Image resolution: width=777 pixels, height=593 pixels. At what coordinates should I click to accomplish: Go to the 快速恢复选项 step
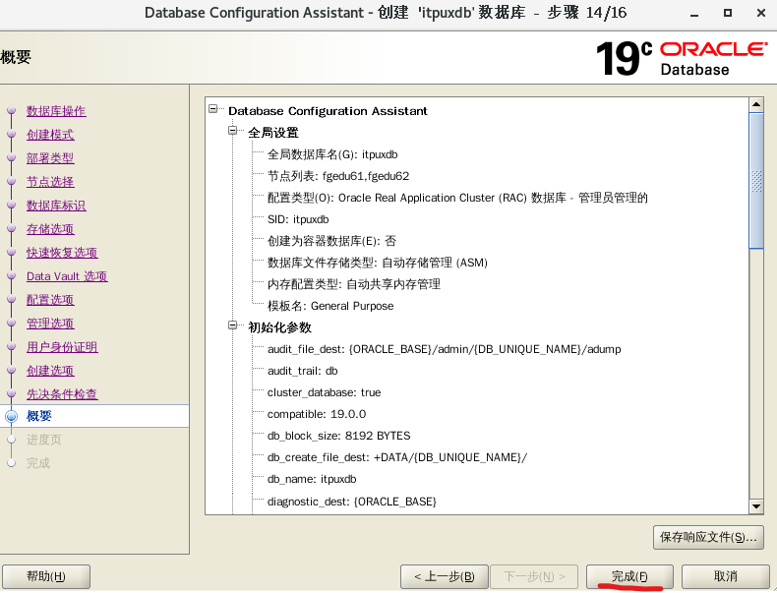(62, 253)
